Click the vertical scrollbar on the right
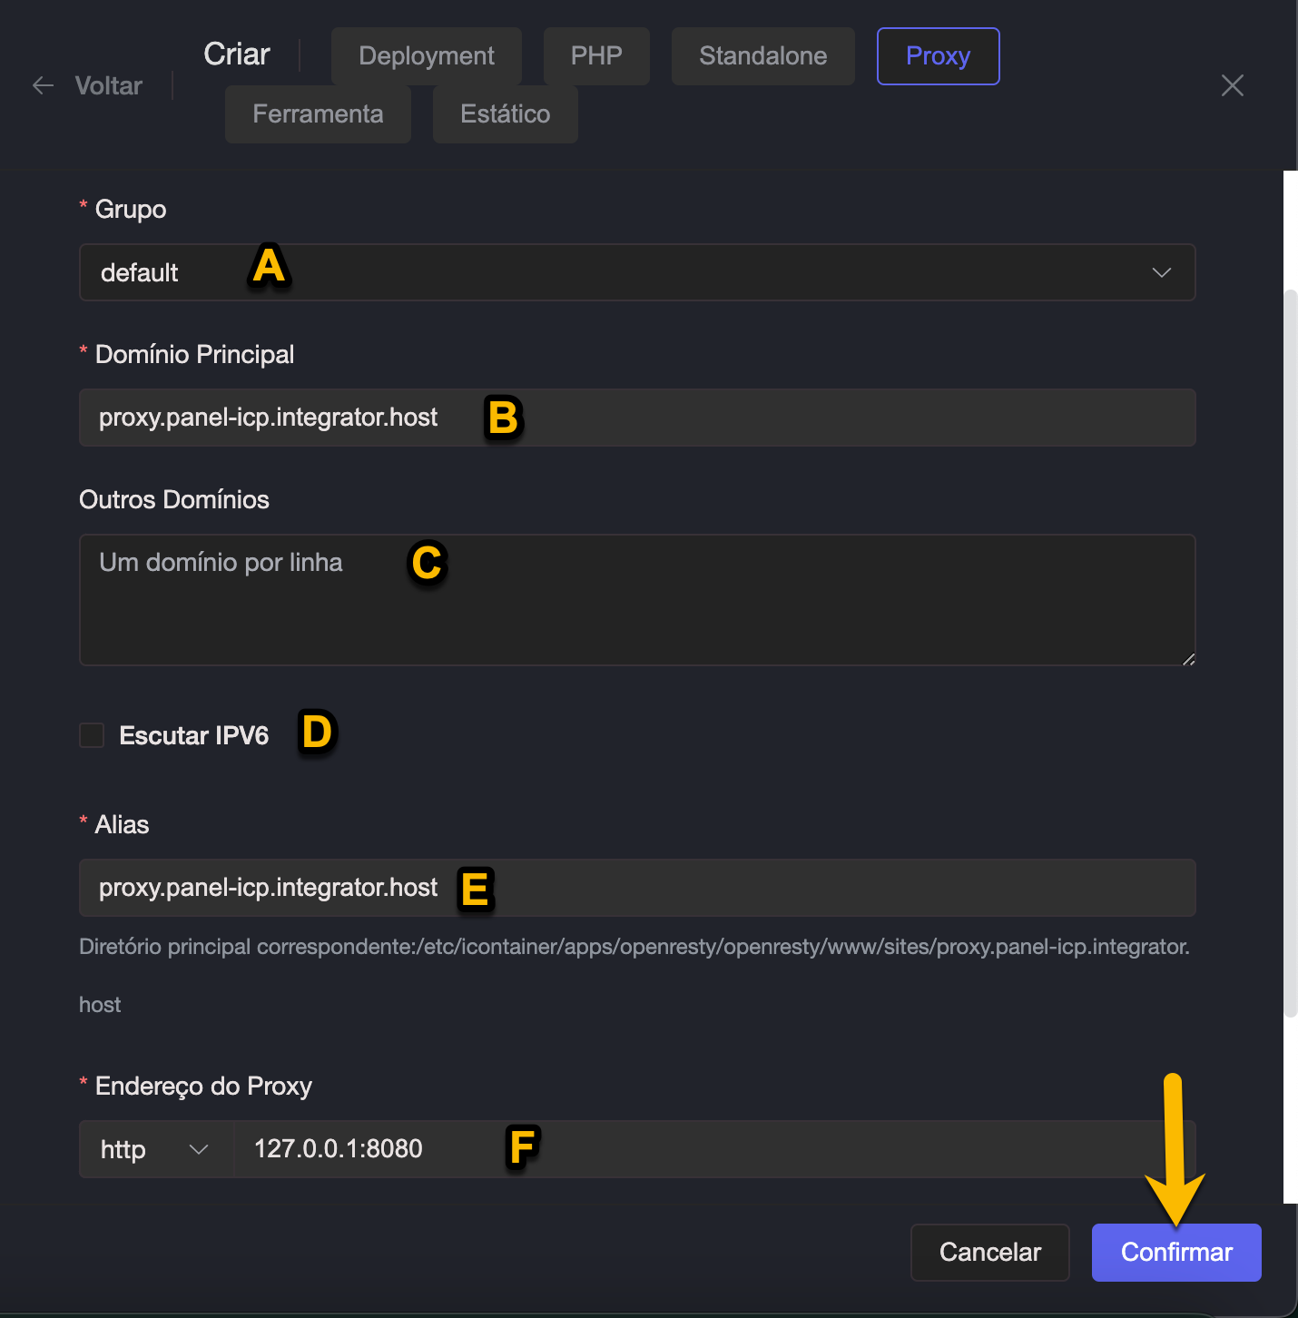The image size is (1298, 1318). (1291, 654)
